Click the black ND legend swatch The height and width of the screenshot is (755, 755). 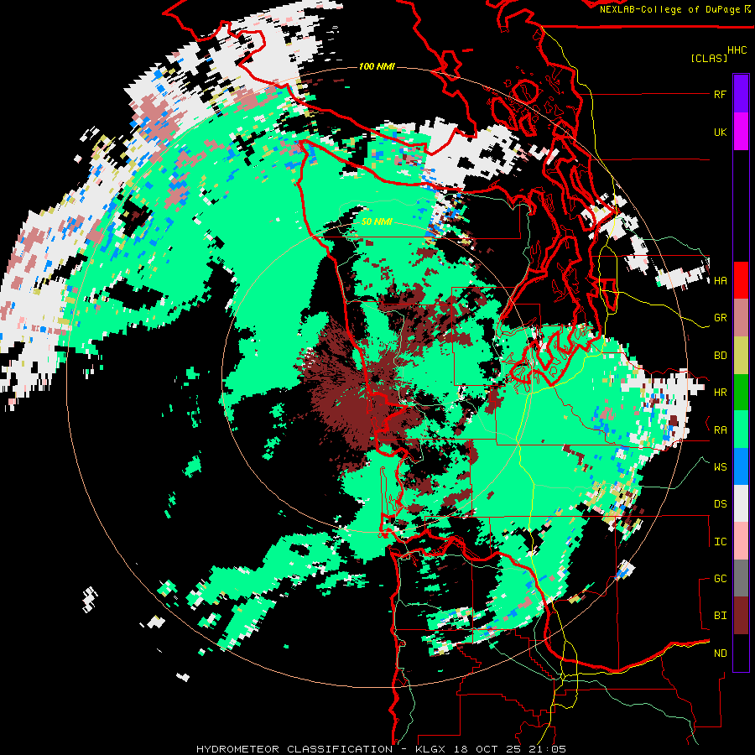point(741,653)
